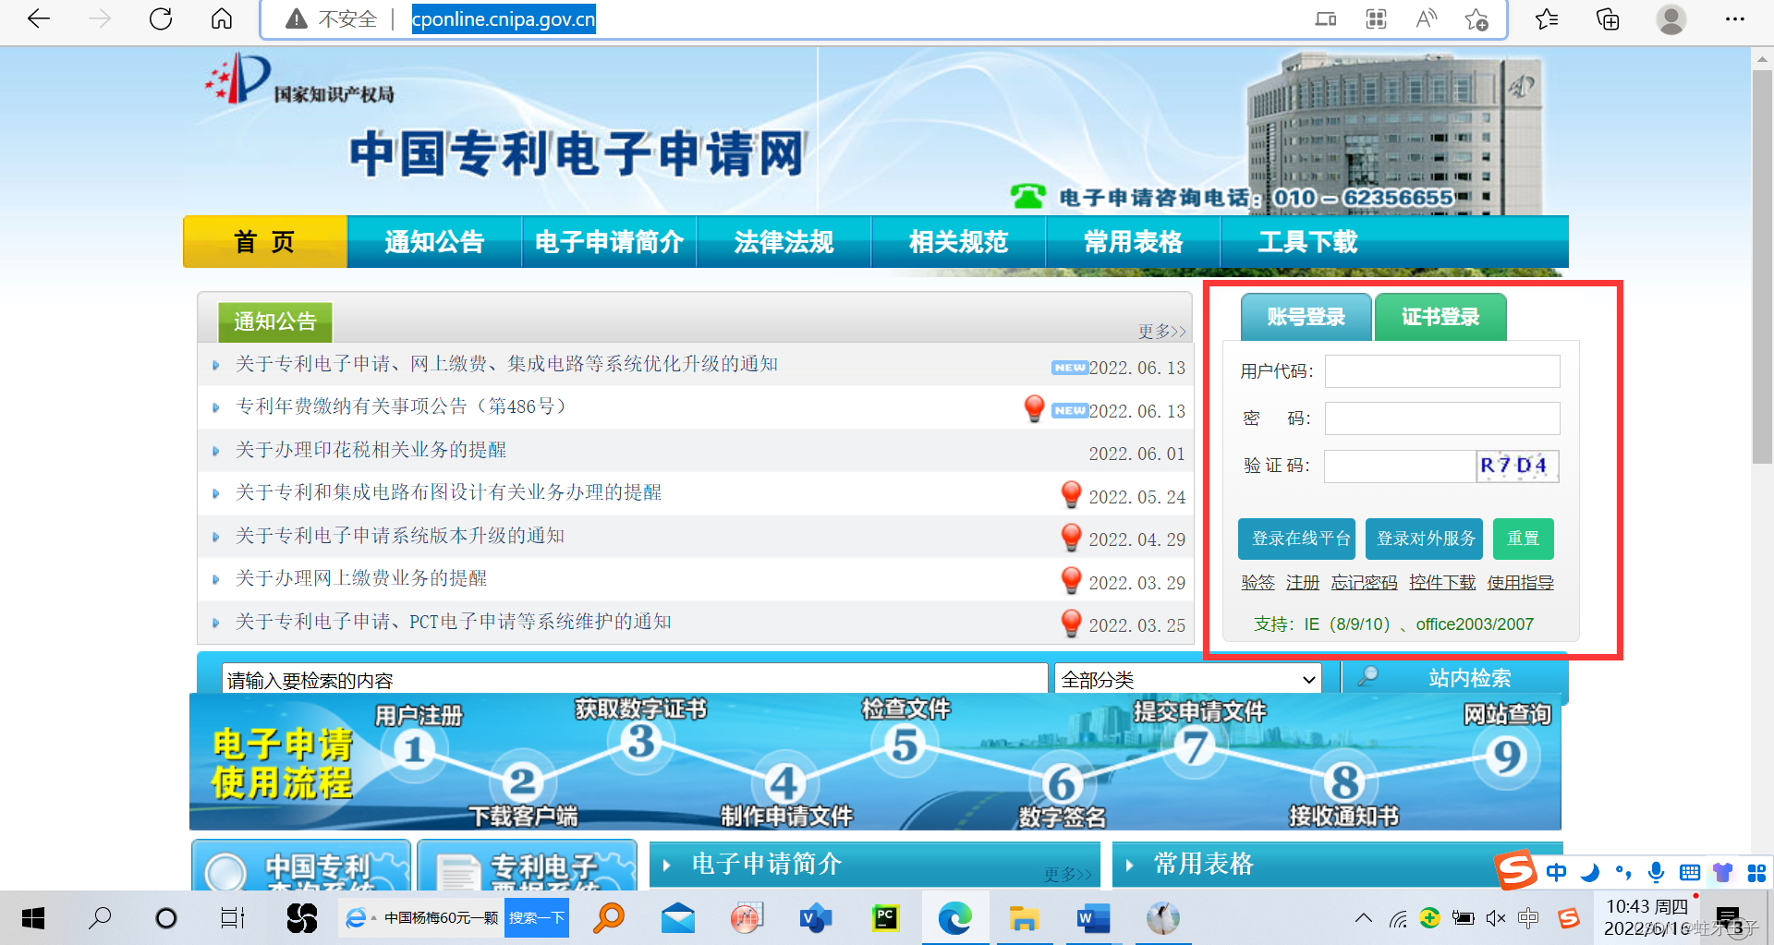1774x945 pixels.
Task: Open notice 关于办理印花税相关业务的提醒
Action: click(371, 450)
